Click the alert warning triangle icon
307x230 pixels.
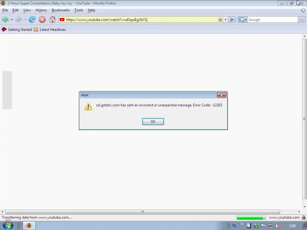point(88,107)
